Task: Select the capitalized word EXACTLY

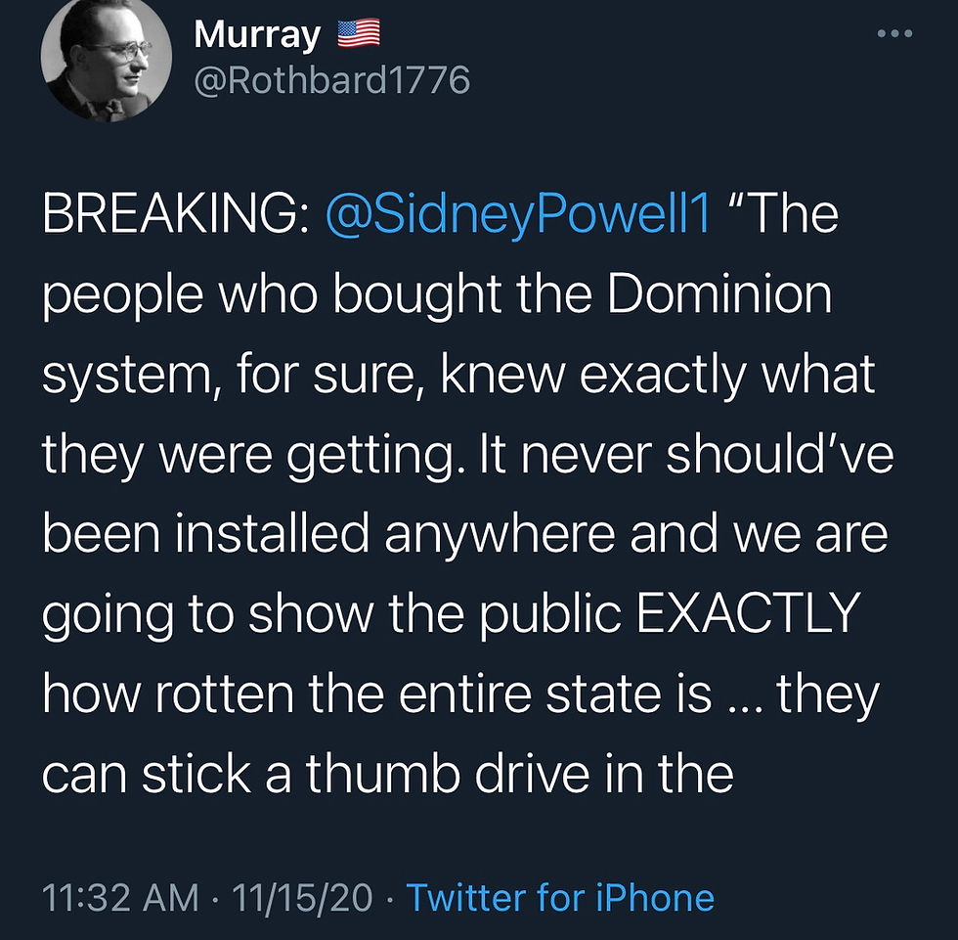Action: [747, 614]
